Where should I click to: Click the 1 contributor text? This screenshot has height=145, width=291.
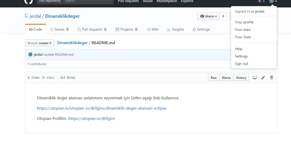pos(37,64)
